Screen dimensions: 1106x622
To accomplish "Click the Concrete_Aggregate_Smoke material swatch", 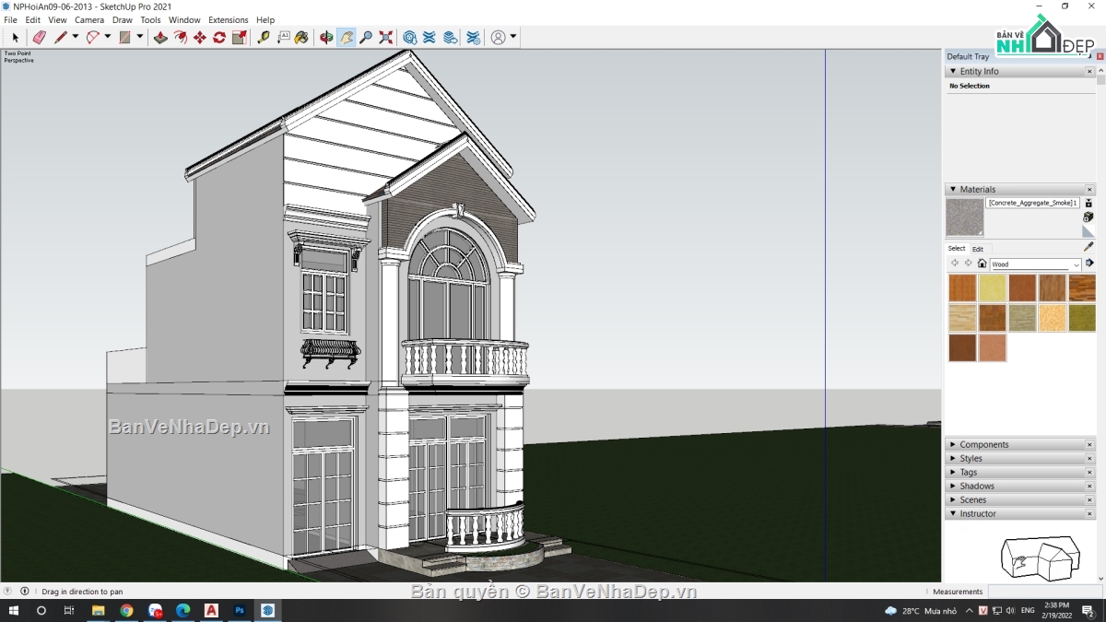I will [x=965, y=217].
